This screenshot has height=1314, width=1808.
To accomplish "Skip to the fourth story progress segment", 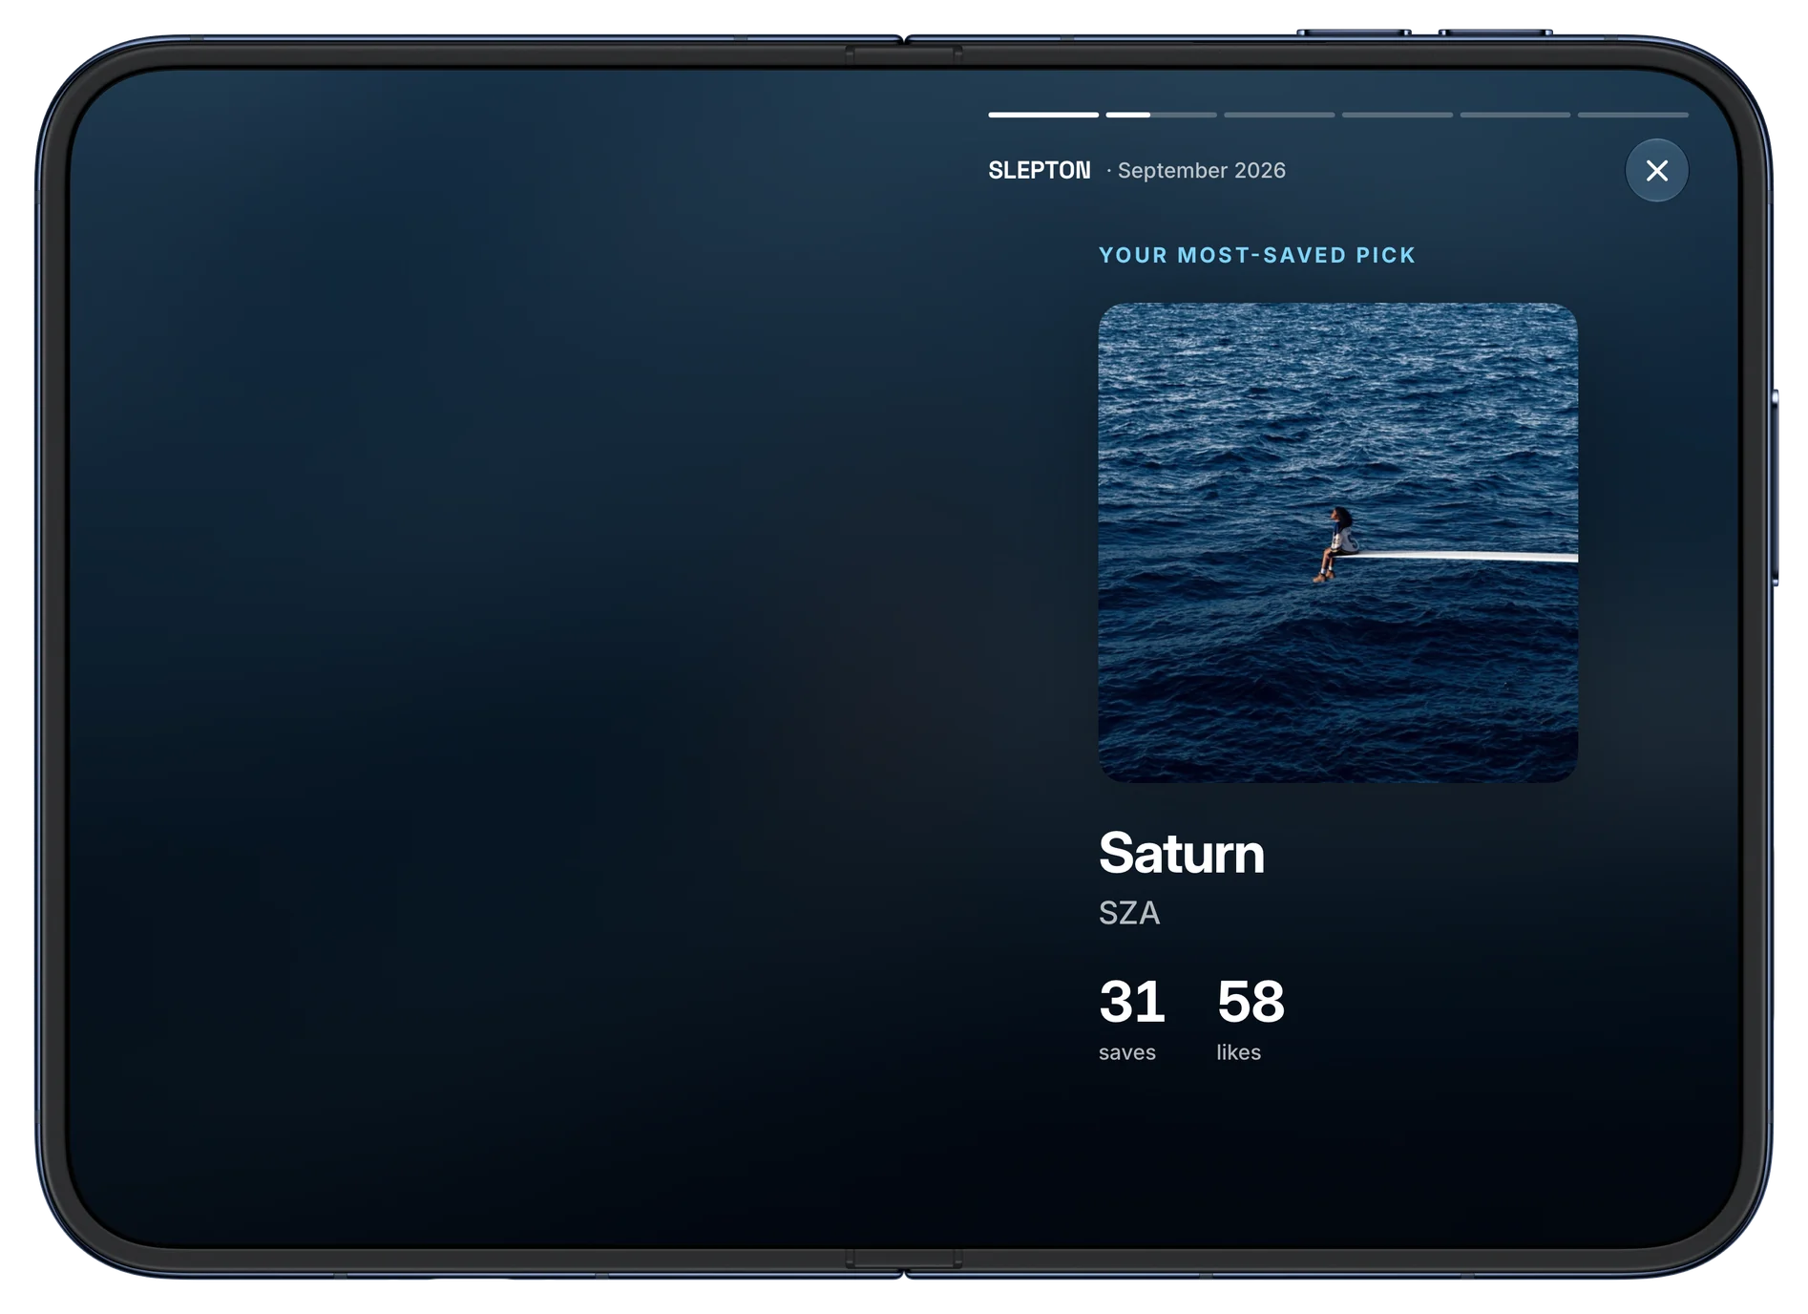I will click(1398, 115).
